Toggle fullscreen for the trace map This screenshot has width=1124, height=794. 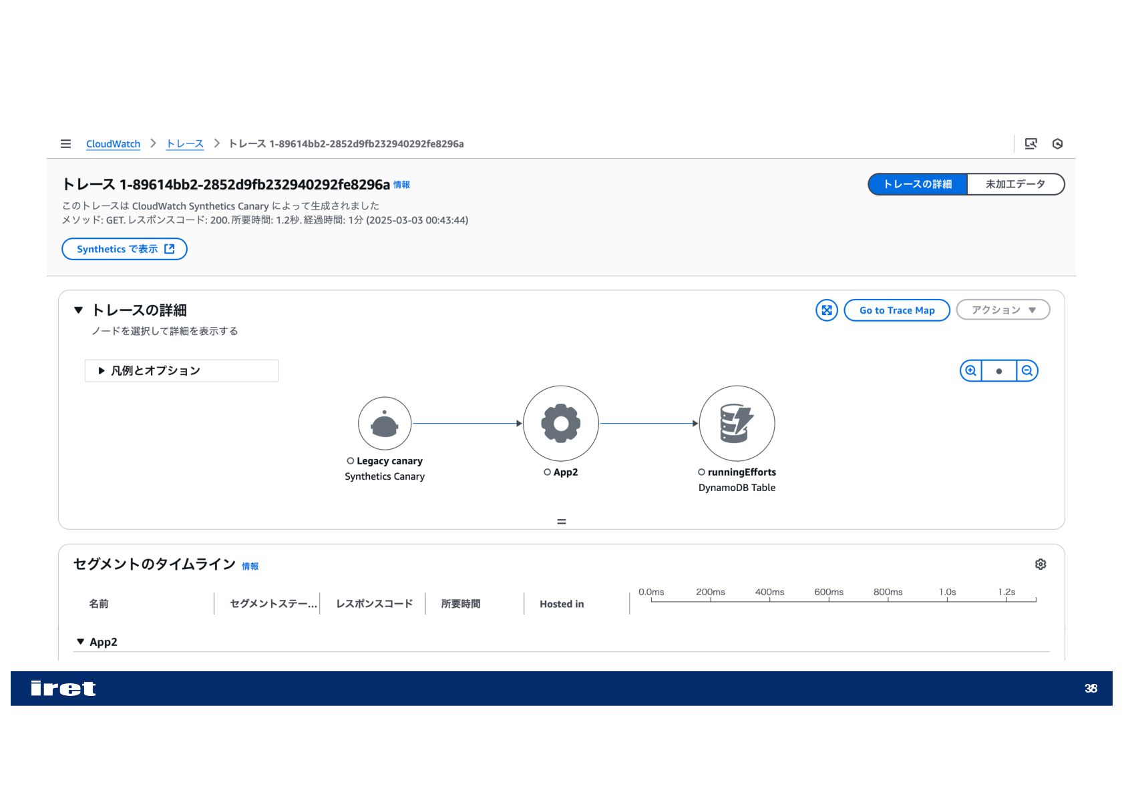pyautogui.click(x=827, y=310)
